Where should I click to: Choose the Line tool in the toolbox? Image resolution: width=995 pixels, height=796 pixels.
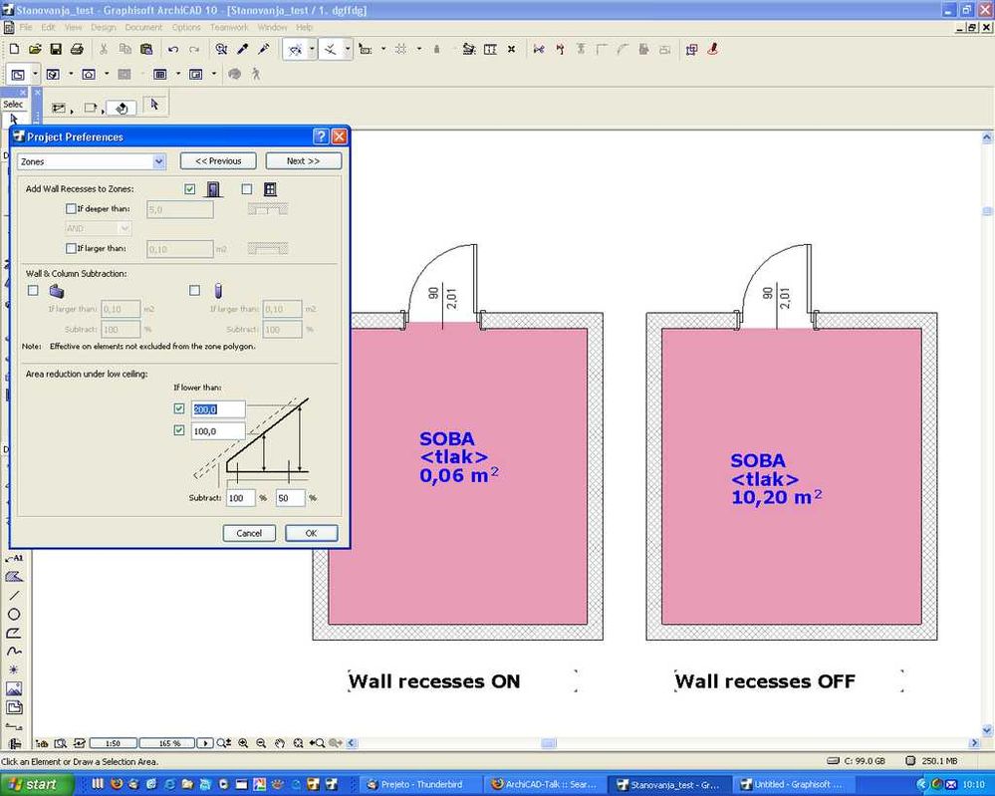(14, 596)
